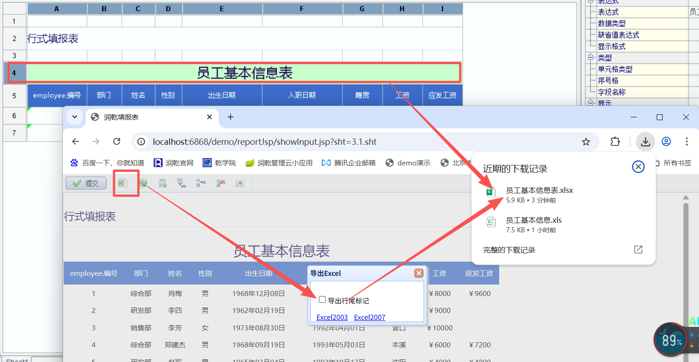The image size is (699, 362).
Task: Close the 导出Excel dialog
Action: point(418,273)
